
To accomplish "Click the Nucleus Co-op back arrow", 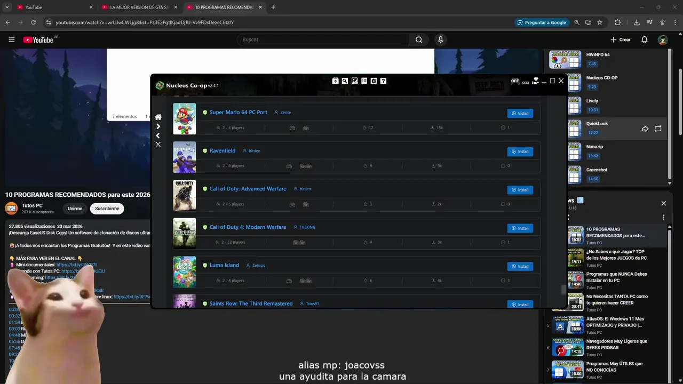I will pyautogui.click(x=158, y=135).
